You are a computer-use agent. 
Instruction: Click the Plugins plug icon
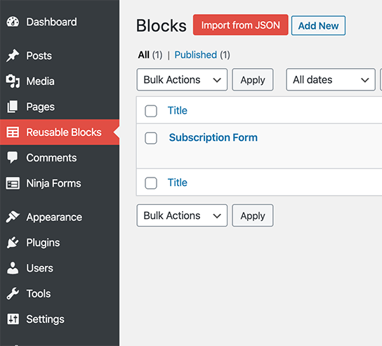(13, 242)
